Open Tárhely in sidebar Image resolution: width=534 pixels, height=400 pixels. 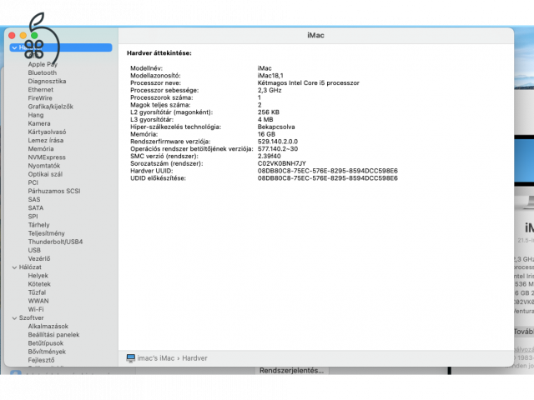[39, 225]
